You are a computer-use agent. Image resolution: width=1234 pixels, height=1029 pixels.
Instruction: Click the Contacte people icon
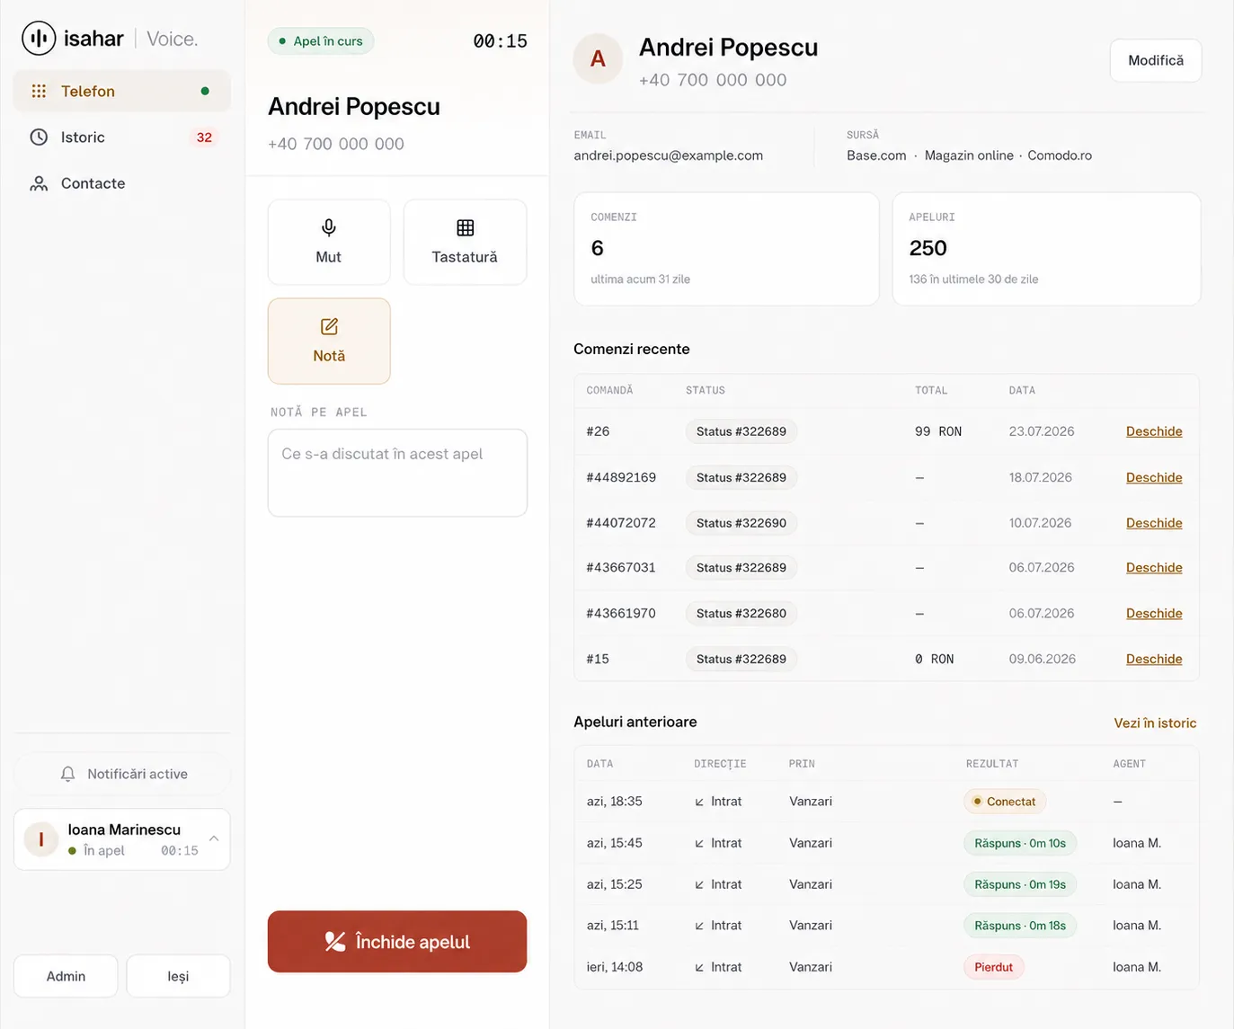pyautogui.click(x=39, y=183)
